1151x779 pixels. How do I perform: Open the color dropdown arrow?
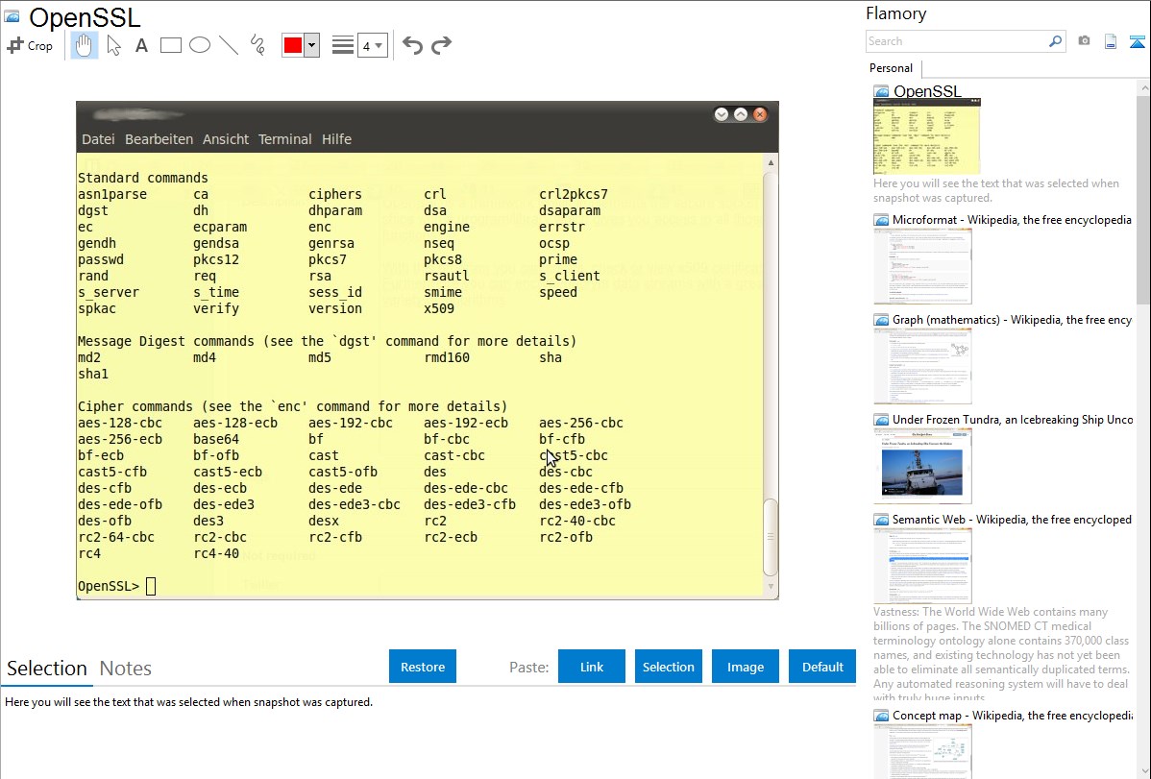click(x=311, y=45)
